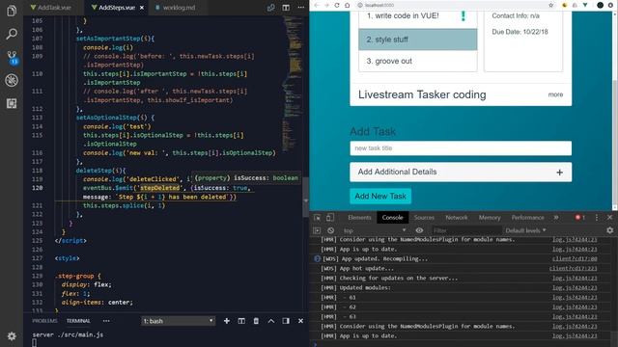This screenshot has height=347, width=618.
Task: Bookmark the page with the star icon
Action: (x=551, y=5)
